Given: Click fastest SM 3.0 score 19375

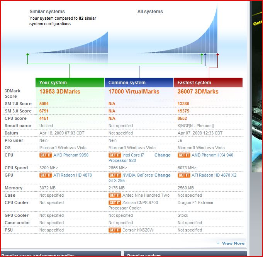Looking at the screenshot, I should coord(183,111).
